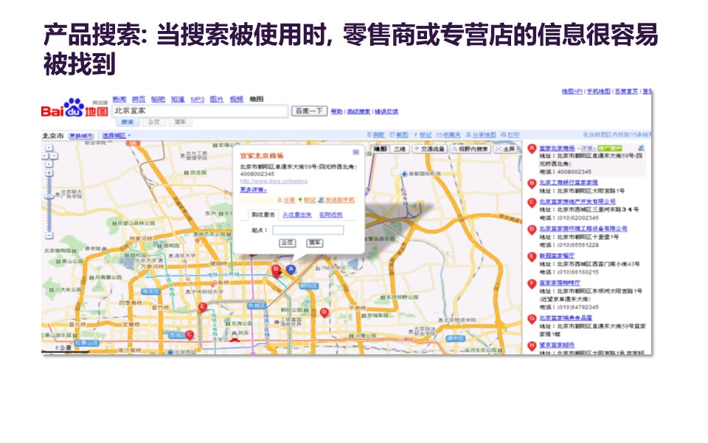
Task: Select the 公交 tab under search box
Action: tap(153, 122)
